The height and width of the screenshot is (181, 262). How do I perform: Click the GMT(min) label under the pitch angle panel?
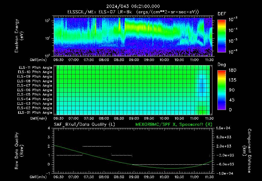(38, 118)
